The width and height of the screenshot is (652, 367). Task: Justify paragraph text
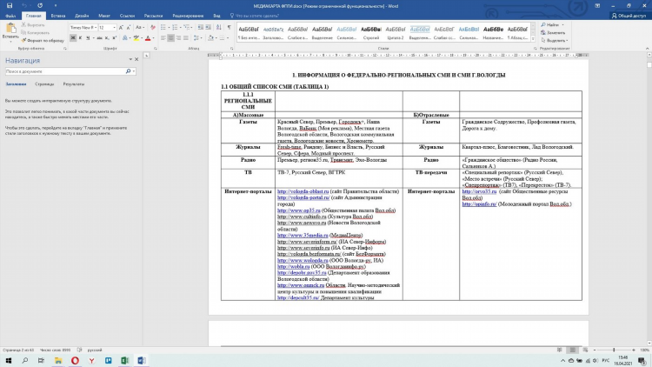pos(186,38)
